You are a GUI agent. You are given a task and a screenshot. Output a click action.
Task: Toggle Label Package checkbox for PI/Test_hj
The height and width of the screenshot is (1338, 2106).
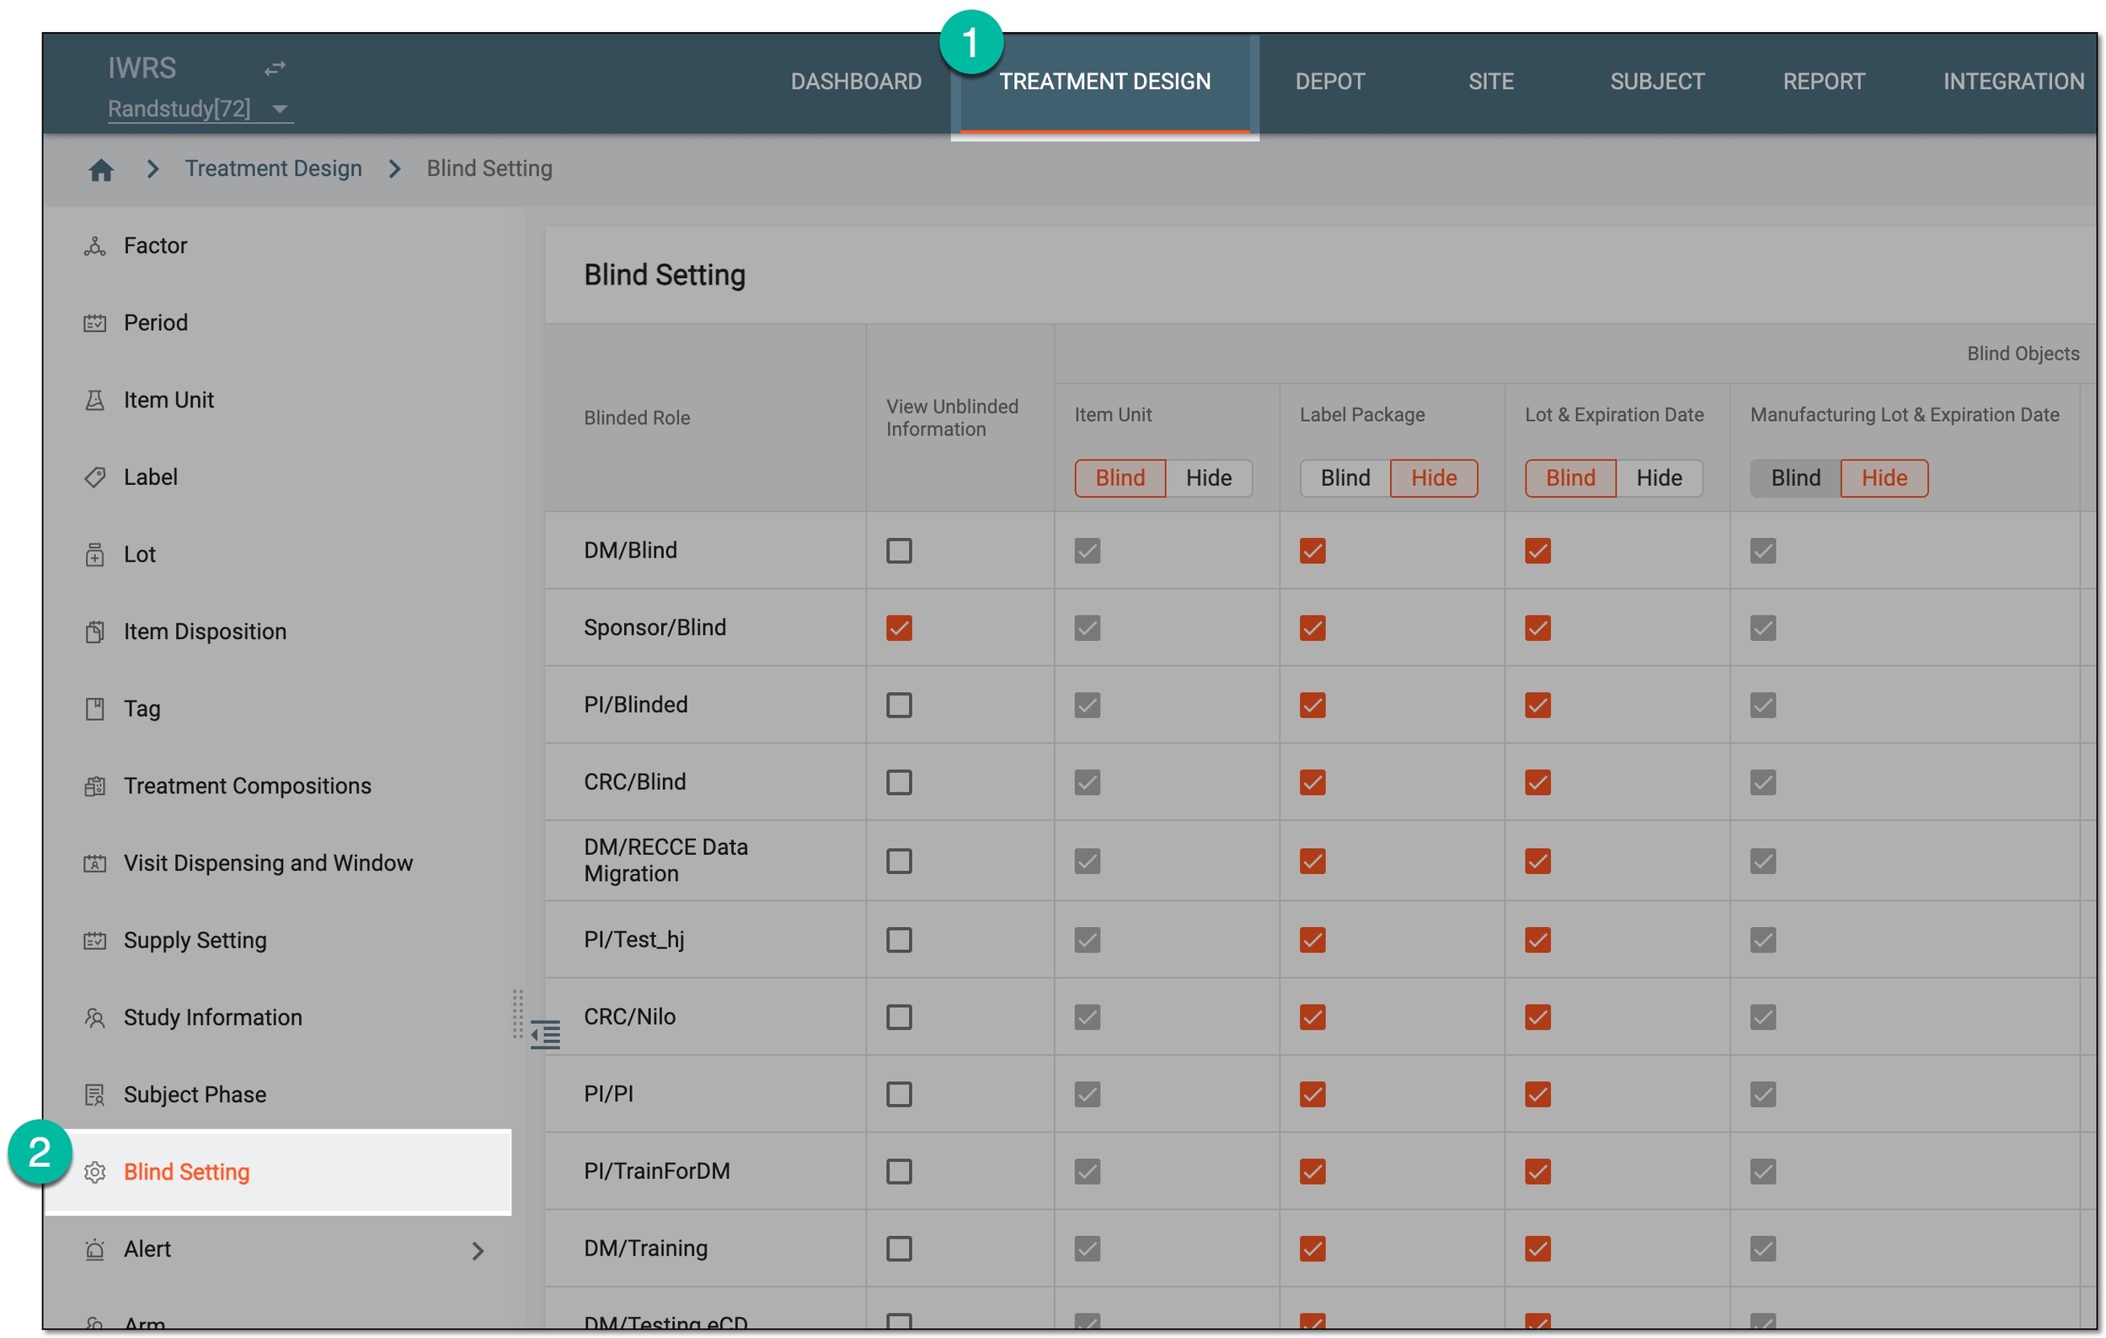coord(1312,940)
